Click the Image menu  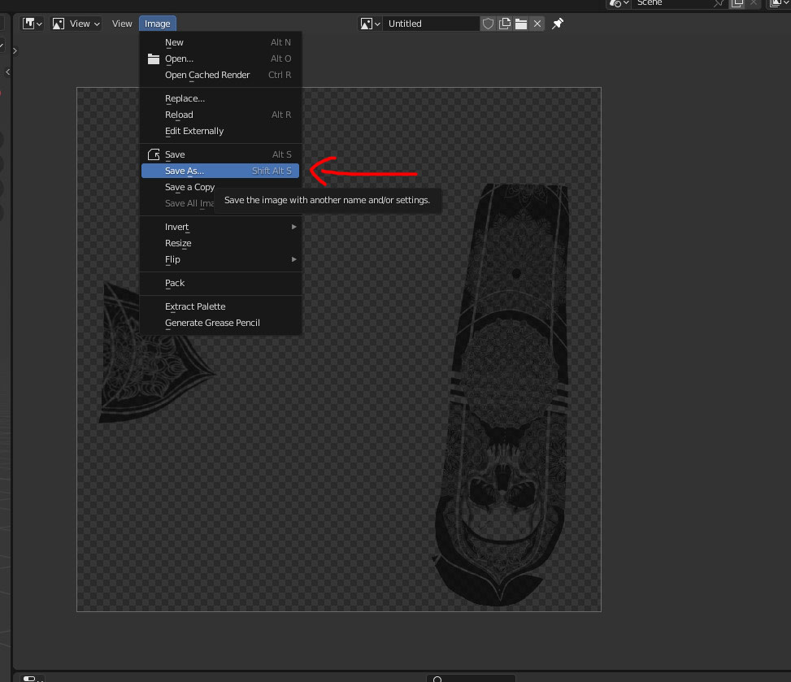158,23
